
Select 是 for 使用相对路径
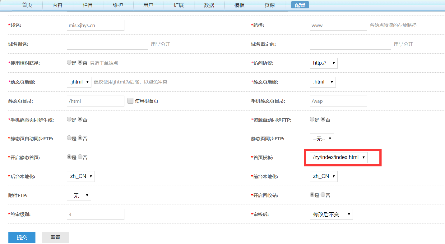tap(69, 62)
